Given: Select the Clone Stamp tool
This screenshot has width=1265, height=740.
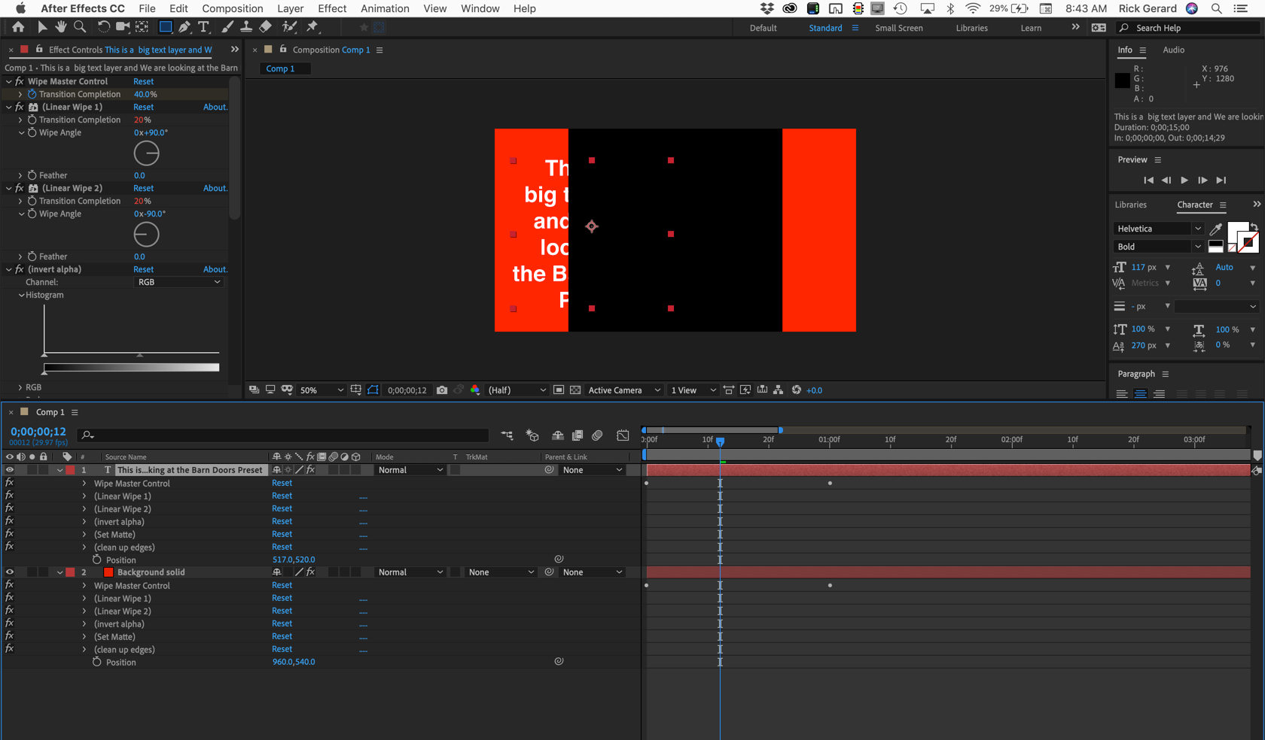Looking at the screenshot, I should [x=245, y=27].
